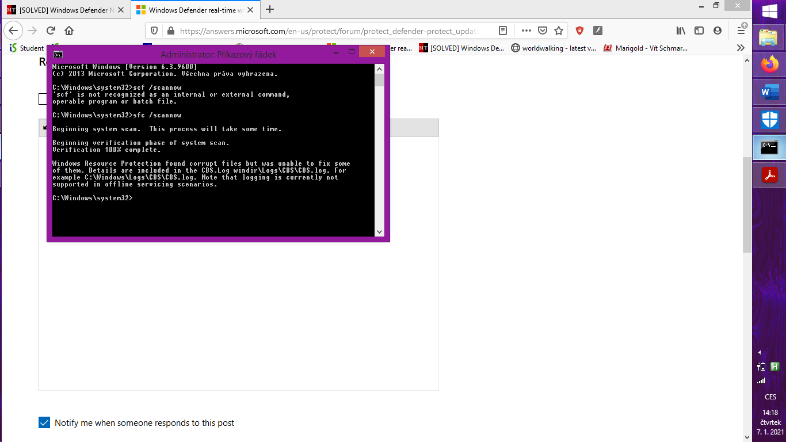This screenshot has width=786, height=442.
Task: Open Word from the taskbar
Action: coord(769,92)
